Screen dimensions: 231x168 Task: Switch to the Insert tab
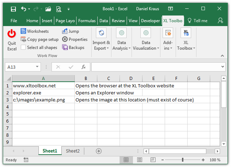point(47,21)
